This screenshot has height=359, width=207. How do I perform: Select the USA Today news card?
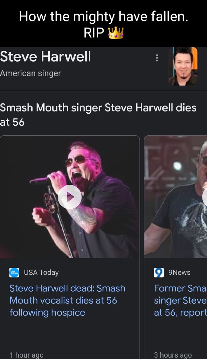click(69, 243)
